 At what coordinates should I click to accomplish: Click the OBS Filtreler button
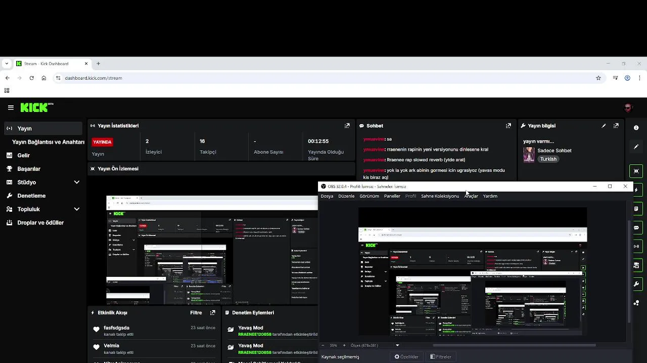pos(441,357)
